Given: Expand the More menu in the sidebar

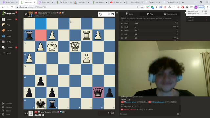Looking at the screenshot, I should click(9, 53).
